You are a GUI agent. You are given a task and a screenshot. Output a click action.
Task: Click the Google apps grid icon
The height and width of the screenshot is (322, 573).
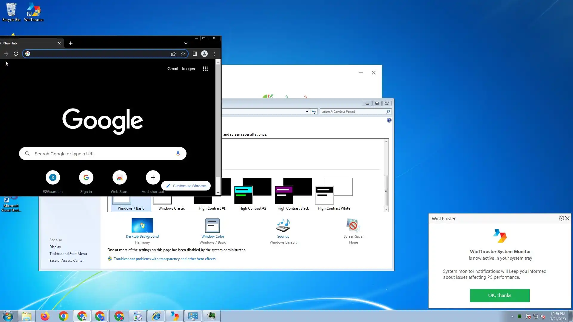pyautogui.click(x=205, y=69)
